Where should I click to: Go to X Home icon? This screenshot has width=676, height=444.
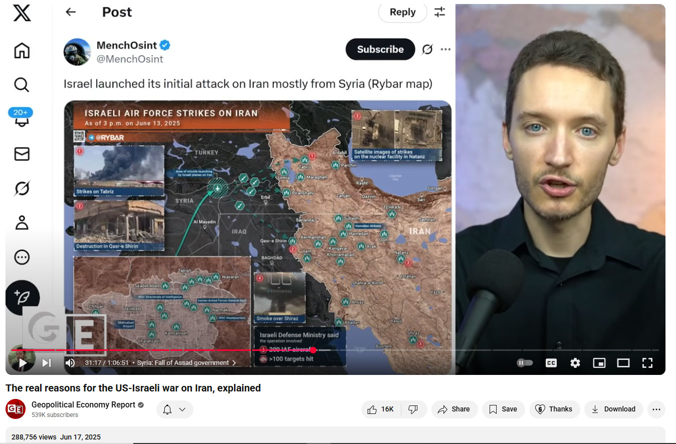tap(22, 51)
